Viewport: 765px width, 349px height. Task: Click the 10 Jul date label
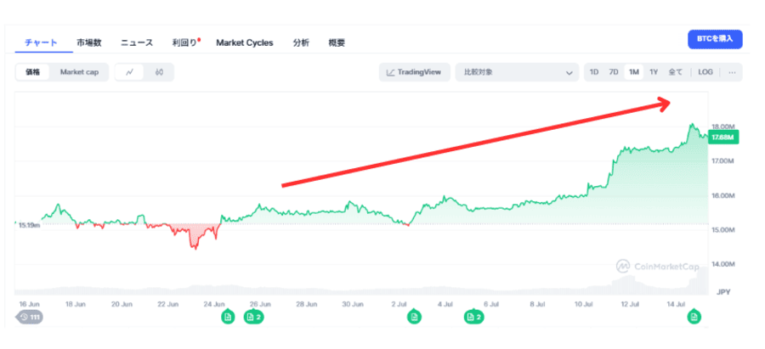(583, 304)
